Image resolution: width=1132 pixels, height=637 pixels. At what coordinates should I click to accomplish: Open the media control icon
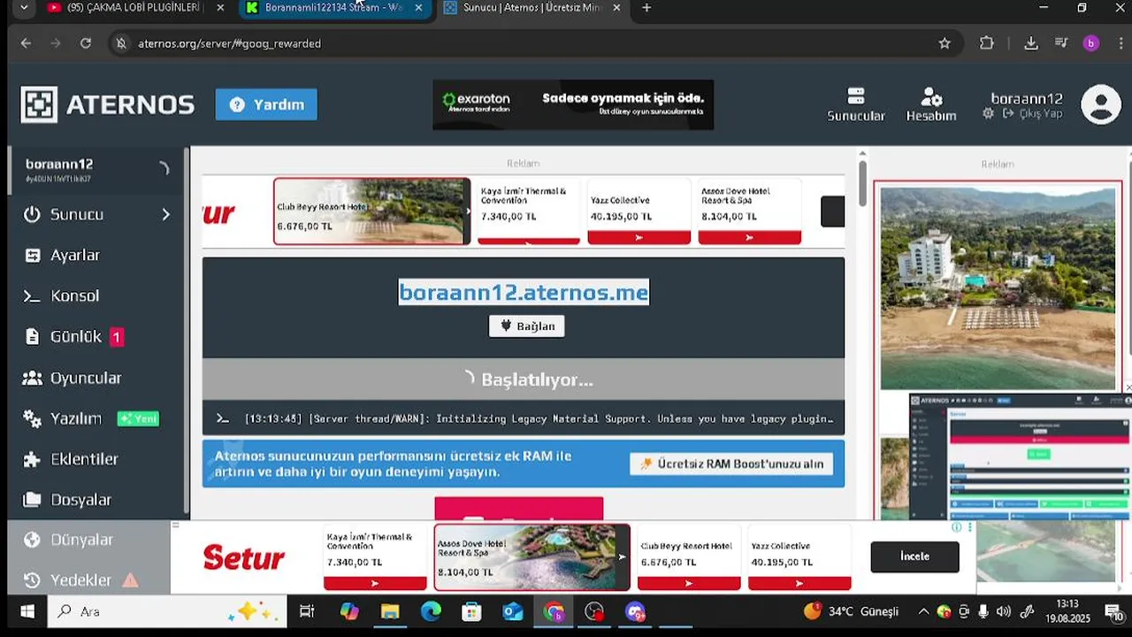(x=1061, y=43)
